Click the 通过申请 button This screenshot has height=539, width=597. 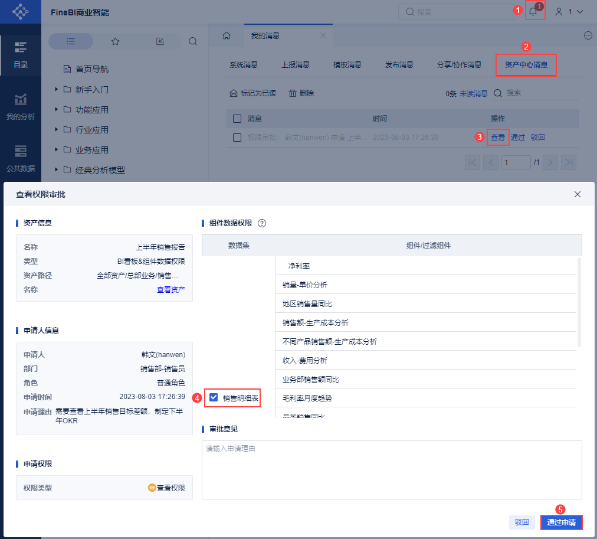pyautogui.click(x=561, y=522)
